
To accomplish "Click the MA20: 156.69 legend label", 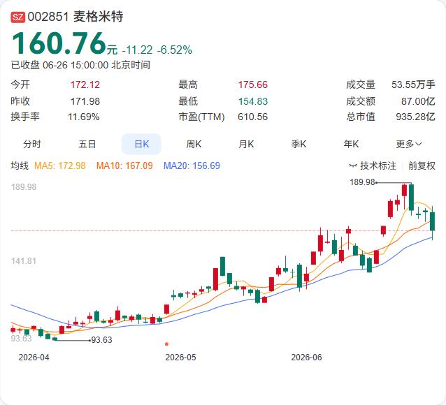I will [192, 165].
